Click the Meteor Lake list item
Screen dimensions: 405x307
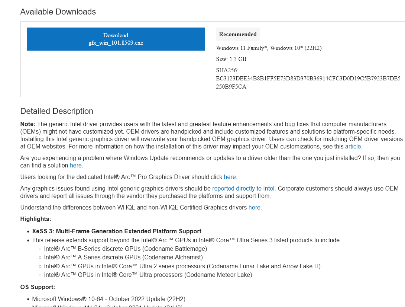click(x=148, y=275)
